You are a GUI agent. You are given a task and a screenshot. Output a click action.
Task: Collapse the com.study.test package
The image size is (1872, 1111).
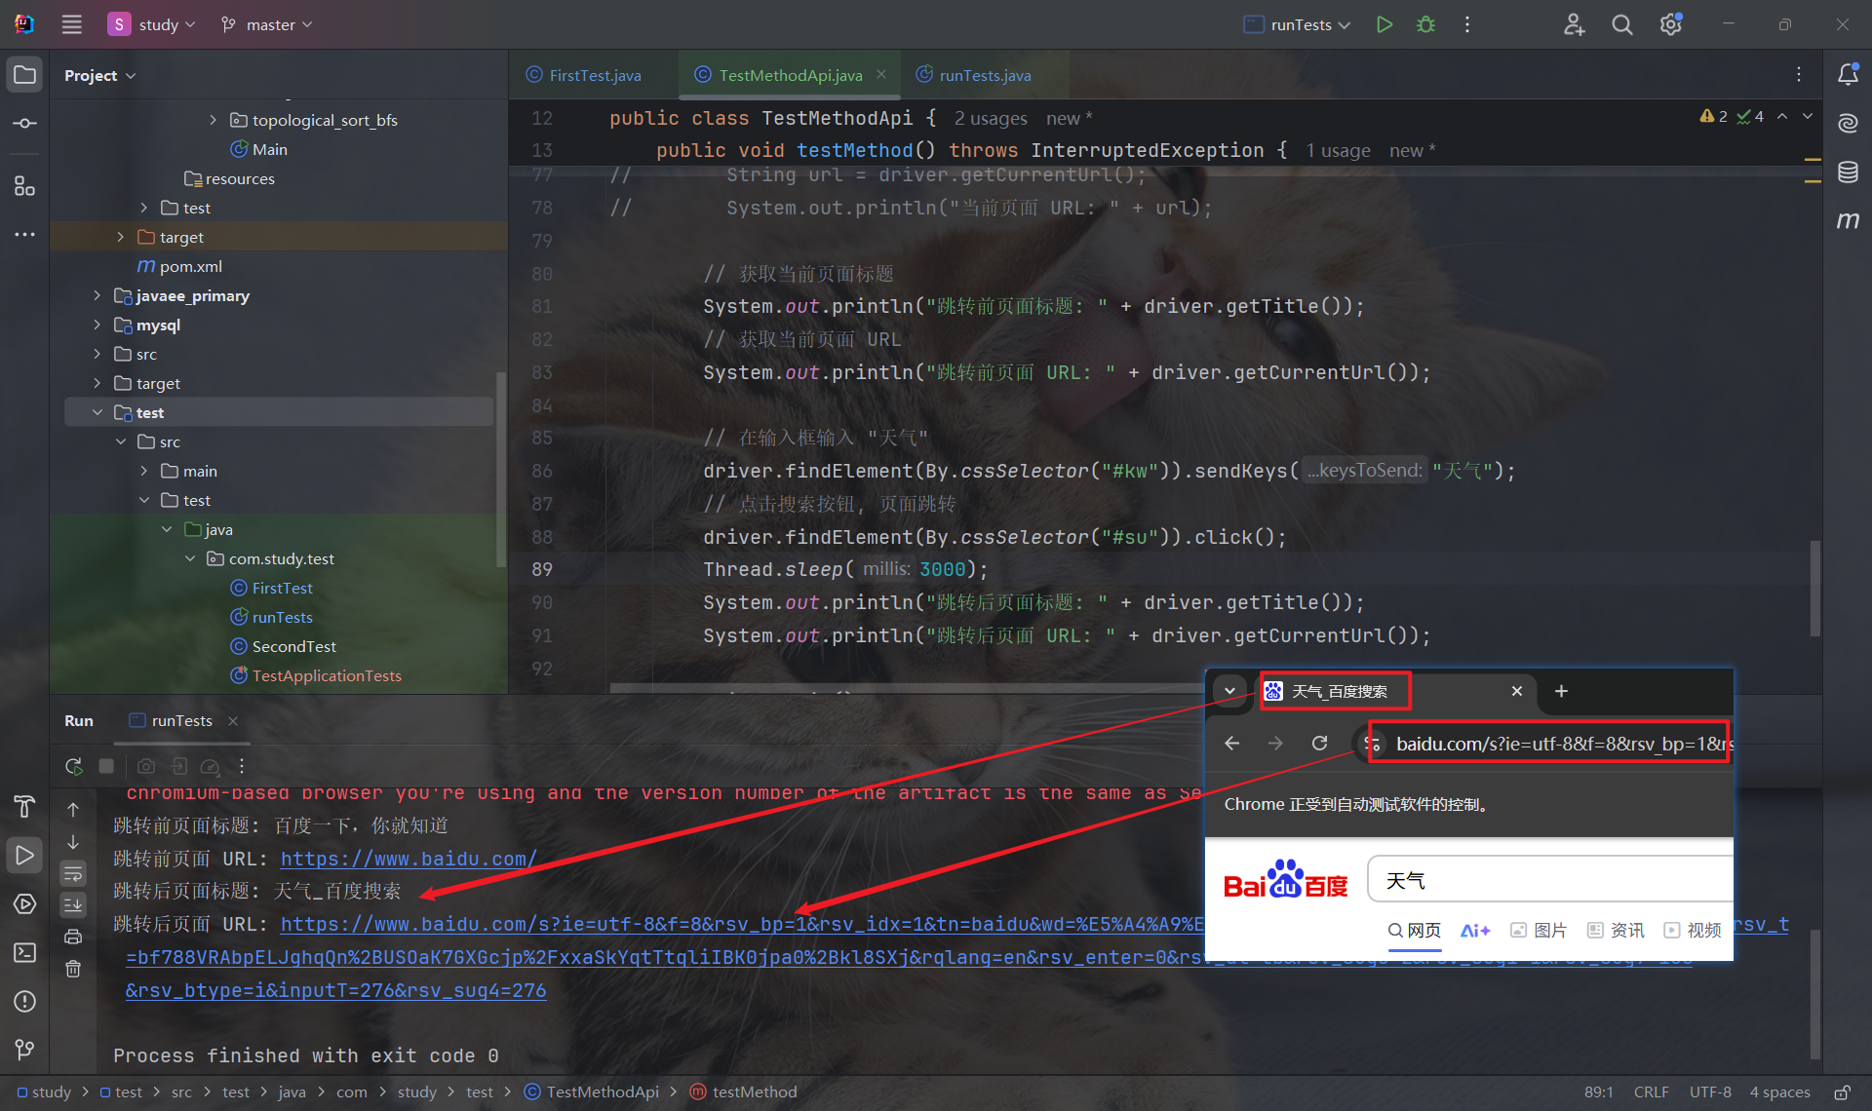click(190, 558)
